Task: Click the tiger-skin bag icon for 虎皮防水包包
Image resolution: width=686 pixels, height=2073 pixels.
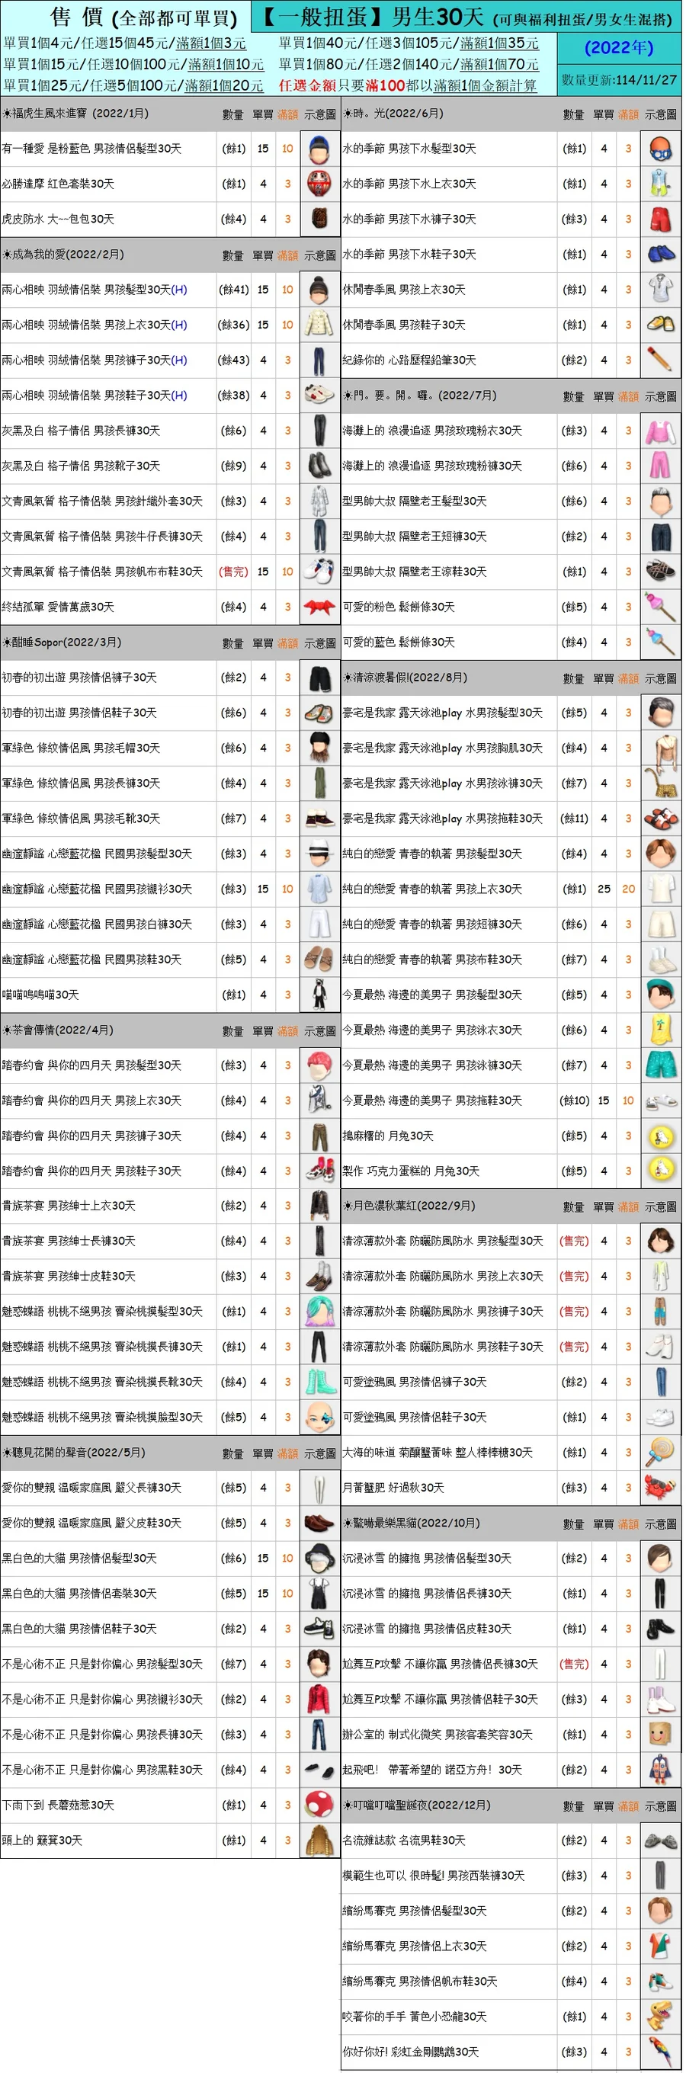Action: [319, 219]
